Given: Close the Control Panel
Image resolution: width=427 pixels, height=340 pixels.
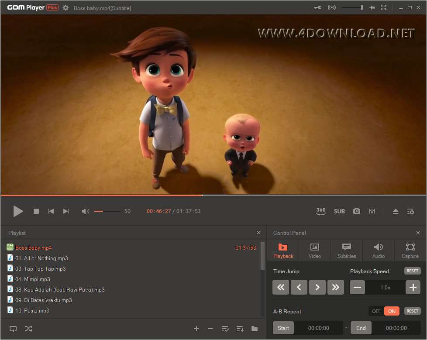Looking at the screenshot, I should 418,233.
